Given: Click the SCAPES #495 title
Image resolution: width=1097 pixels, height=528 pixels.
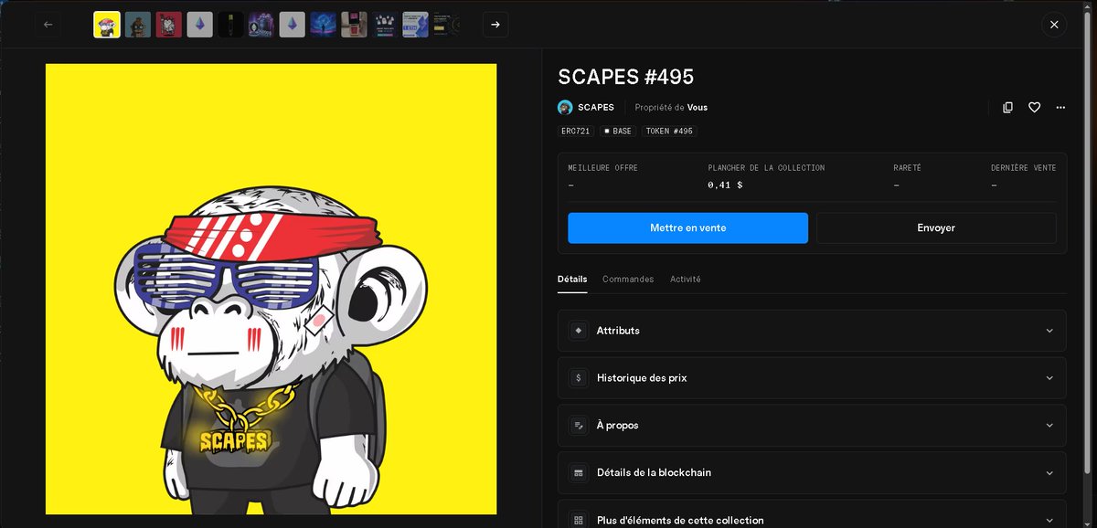Looking at the screenshot, I should (626, 77).
